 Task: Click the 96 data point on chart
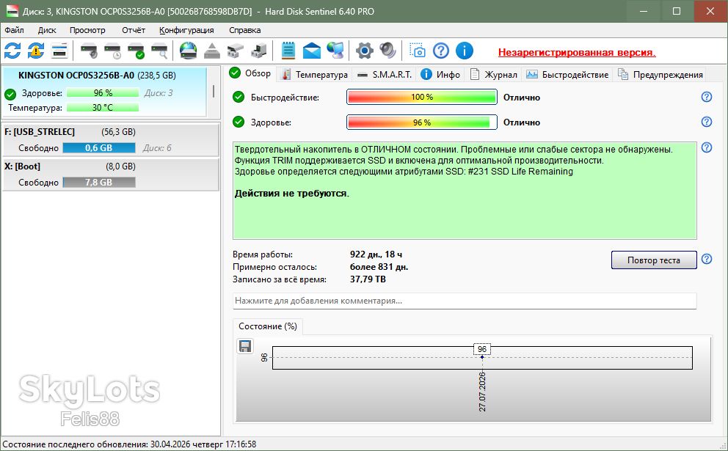tap(482, 357)
